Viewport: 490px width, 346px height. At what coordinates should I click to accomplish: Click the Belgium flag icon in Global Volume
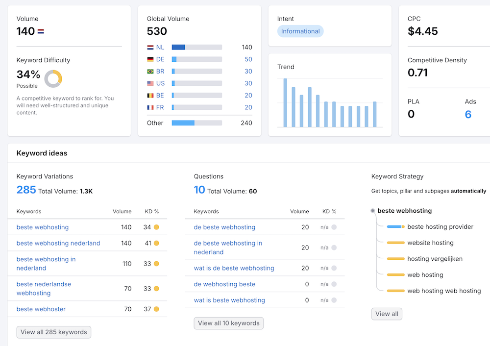click(150, 96)
